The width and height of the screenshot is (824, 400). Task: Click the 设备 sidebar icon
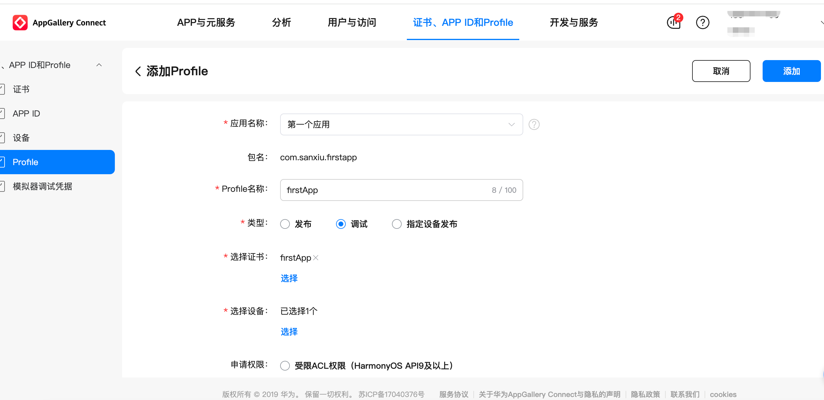[2, 137]
